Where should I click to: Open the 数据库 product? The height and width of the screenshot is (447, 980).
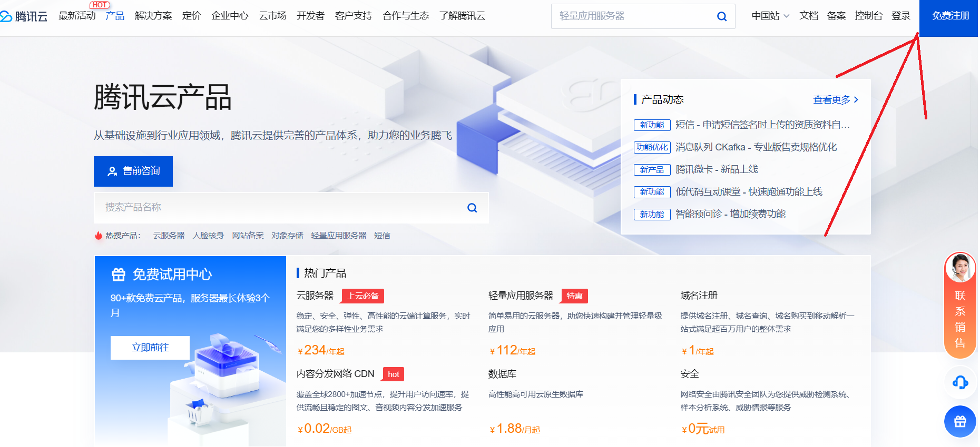coord(502,374)
